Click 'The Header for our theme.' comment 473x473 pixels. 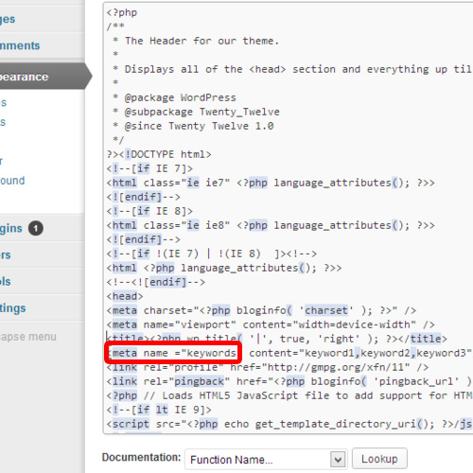click(x=201, y=41)
